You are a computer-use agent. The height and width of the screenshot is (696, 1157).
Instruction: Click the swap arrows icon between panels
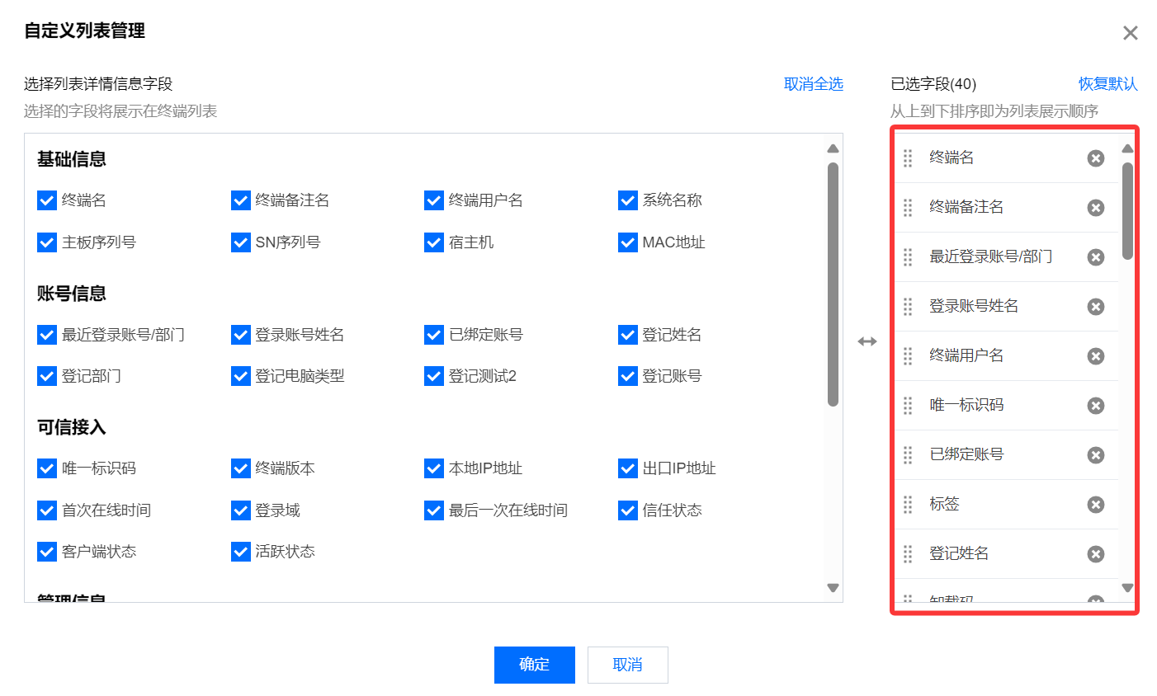point(867,341)
